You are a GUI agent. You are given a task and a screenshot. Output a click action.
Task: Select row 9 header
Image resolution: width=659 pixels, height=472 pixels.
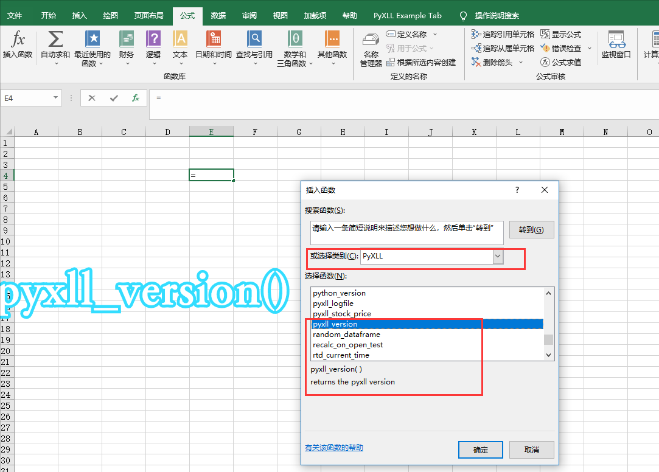point(7,230)
